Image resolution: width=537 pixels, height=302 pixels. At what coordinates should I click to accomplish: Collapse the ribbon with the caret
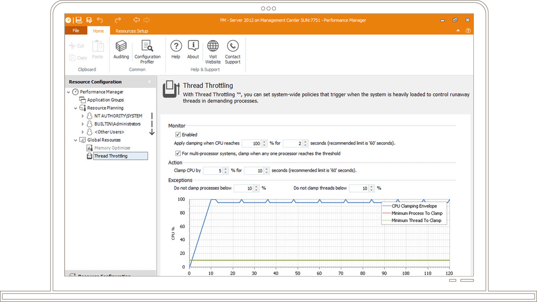(x=458, y=31)
